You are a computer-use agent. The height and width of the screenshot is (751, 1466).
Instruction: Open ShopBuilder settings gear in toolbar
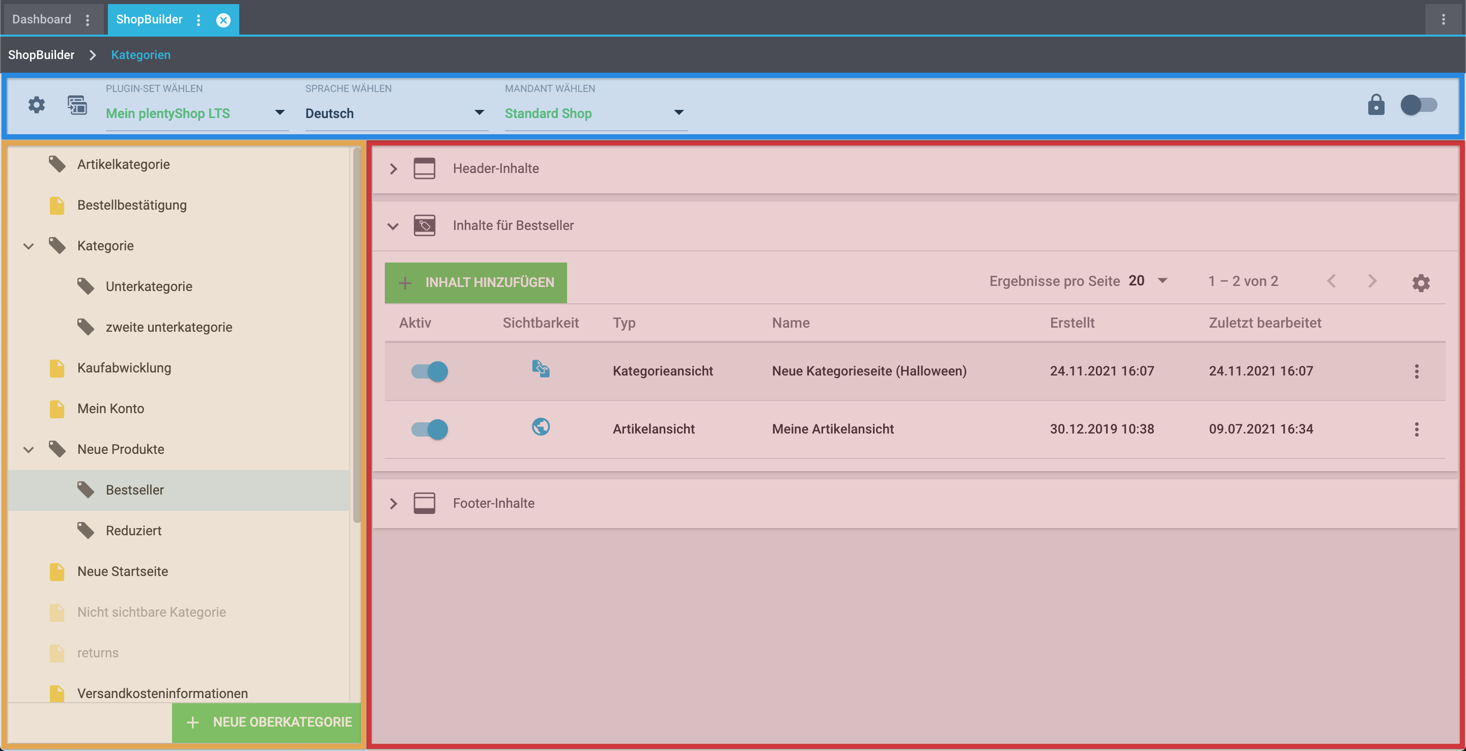pos(37,105)
